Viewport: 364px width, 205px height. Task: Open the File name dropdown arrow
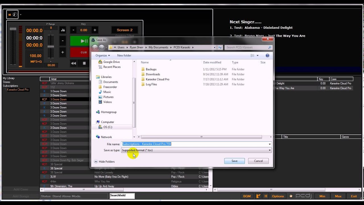(x=270, y=144)
